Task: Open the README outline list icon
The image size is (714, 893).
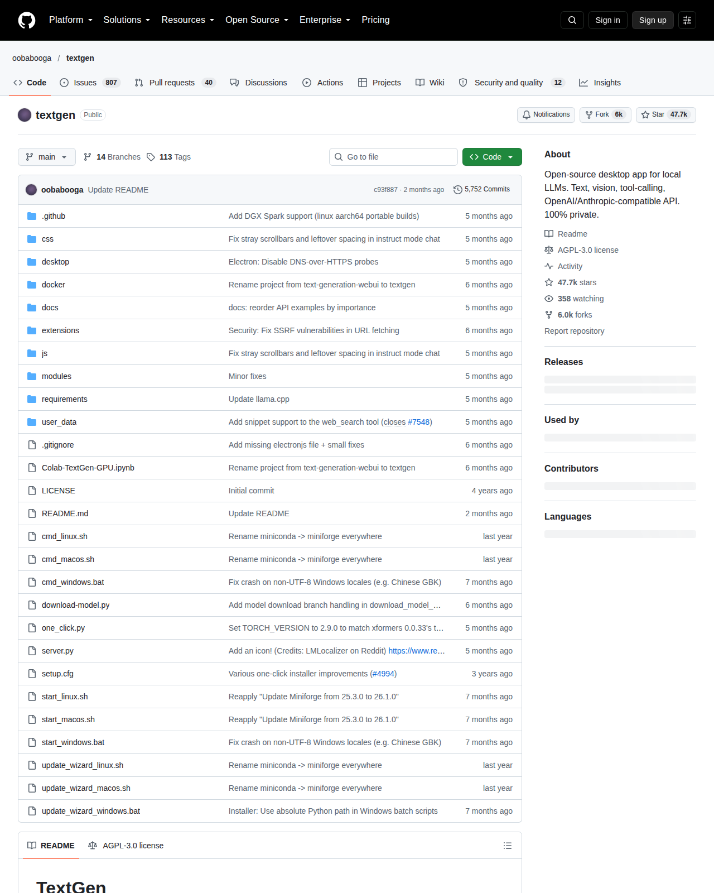Action: (x=508, y=846)
